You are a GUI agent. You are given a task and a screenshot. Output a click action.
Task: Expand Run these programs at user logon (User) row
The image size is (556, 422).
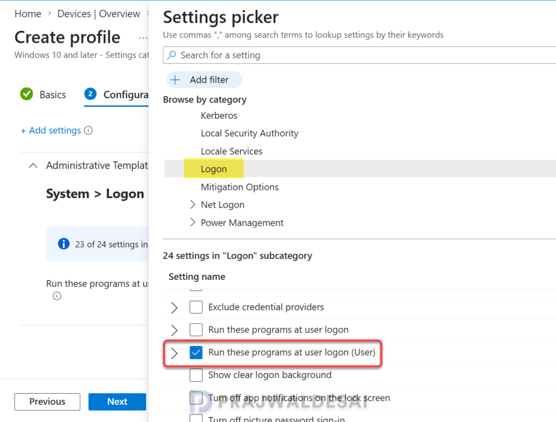click(174, 353)
